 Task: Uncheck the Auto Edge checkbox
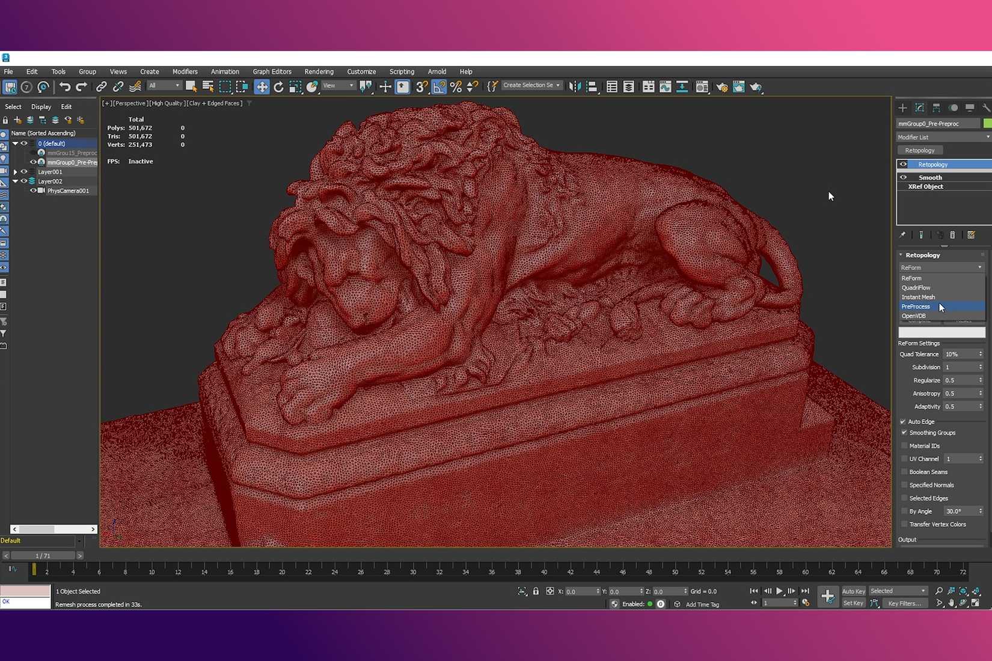pos(903,422)
